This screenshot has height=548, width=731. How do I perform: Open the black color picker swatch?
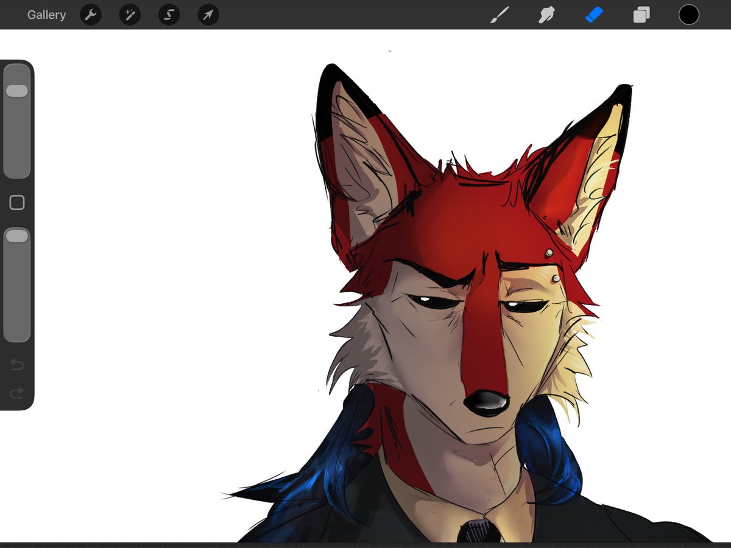pyautogui.click(x=689, y=15)
